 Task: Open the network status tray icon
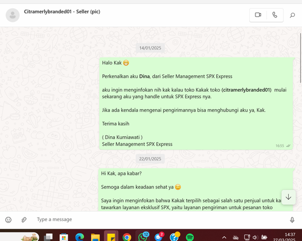tap(247, 237)
